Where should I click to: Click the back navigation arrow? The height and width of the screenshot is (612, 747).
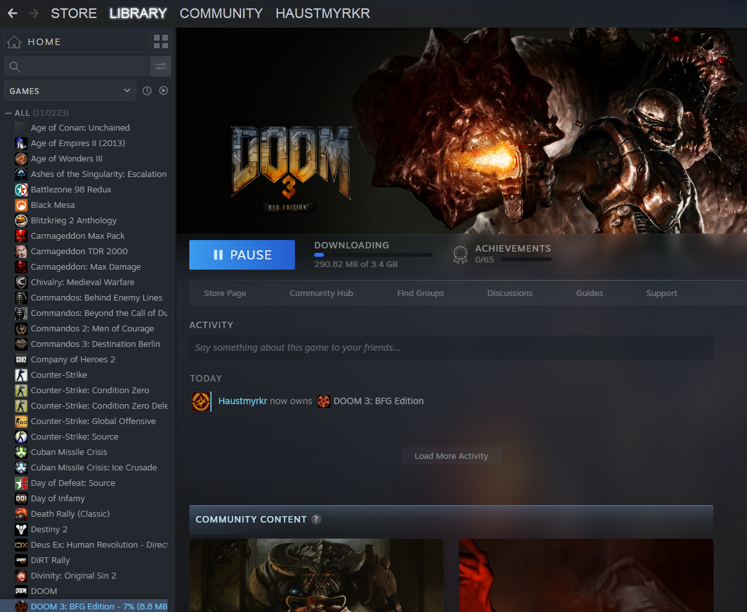pyautogui.click(x=12, y=14)
